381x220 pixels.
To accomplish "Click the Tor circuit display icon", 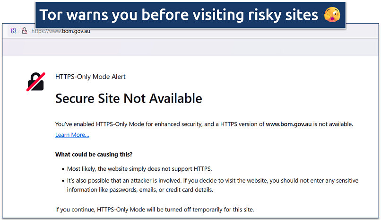I will tap(14, 31).
